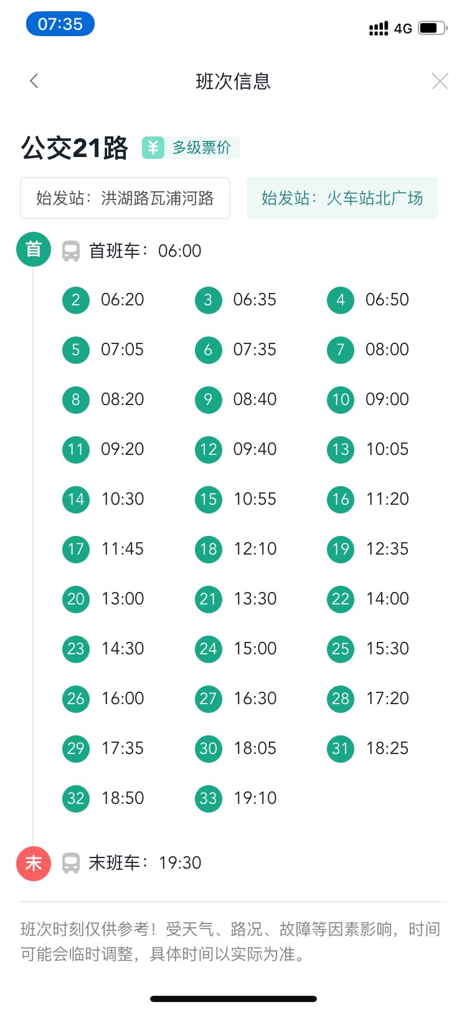Screen dimensions: 467x1012
Task: Tap the yen multi-level fare icon
Action: [153, 148]
